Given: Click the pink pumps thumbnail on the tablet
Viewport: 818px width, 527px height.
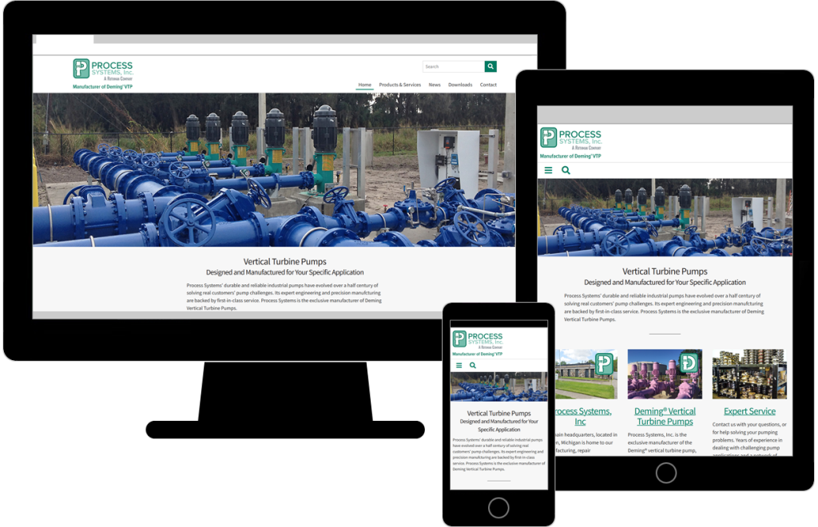Looking at the screenshot, I should [x=665, y=374].
